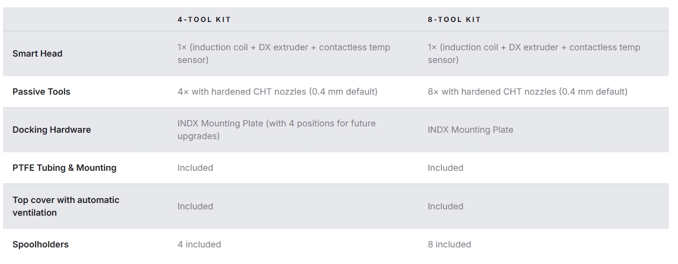Click the 8-tool kit INDX Mounting Plate cell
Screen dimensions: 678x264
point(471,130)
